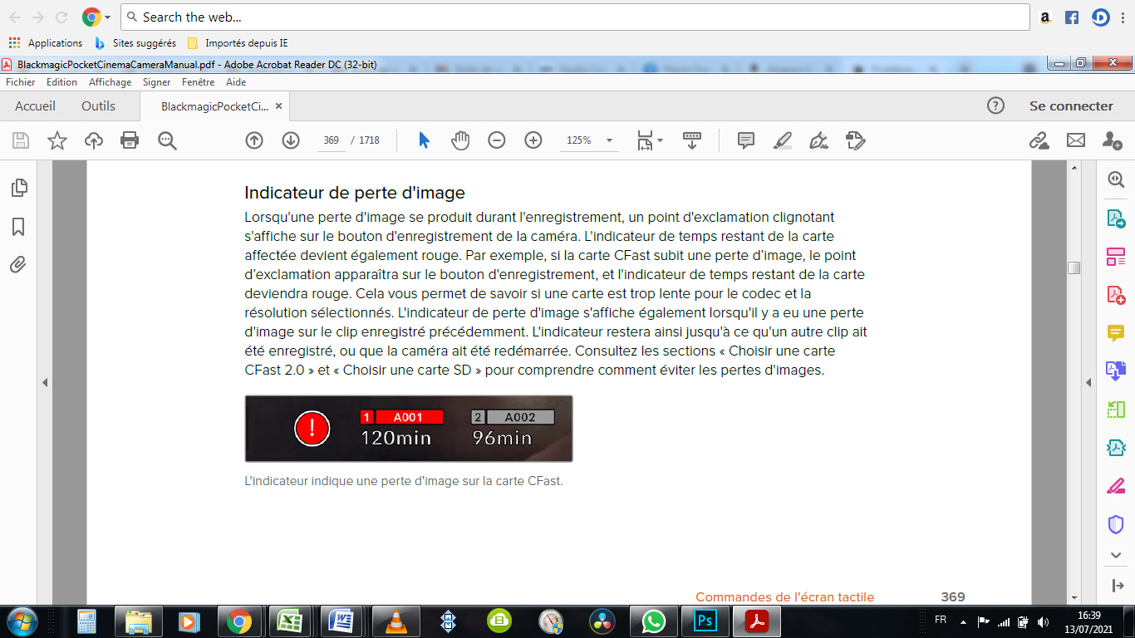Open Photoshop from the taskbar
Screen dimensions: 1135x638
pos(705,621)
